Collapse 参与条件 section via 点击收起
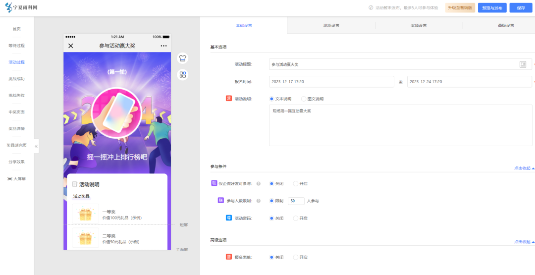Image resolution: width=535 pixels, height=275 pixels. pos(525,168)
